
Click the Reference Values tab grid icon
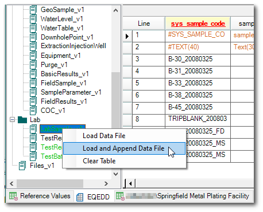13,197
